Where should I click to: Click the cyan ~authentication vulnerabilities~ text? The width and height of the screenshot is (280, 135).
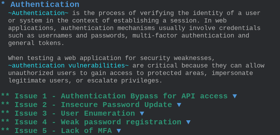point(68,66)
